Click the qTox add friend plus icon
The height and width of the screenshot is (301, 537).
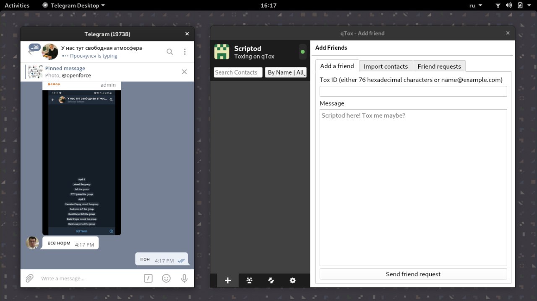(x=228, y=280)
